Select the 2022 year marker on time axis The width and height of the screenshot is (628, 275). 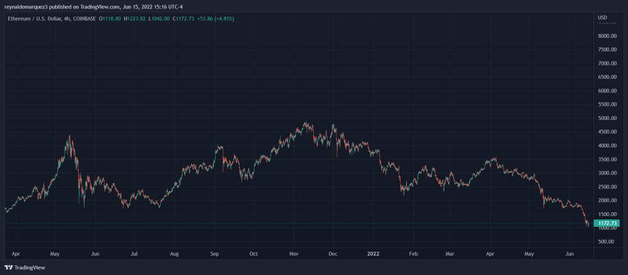372,253
